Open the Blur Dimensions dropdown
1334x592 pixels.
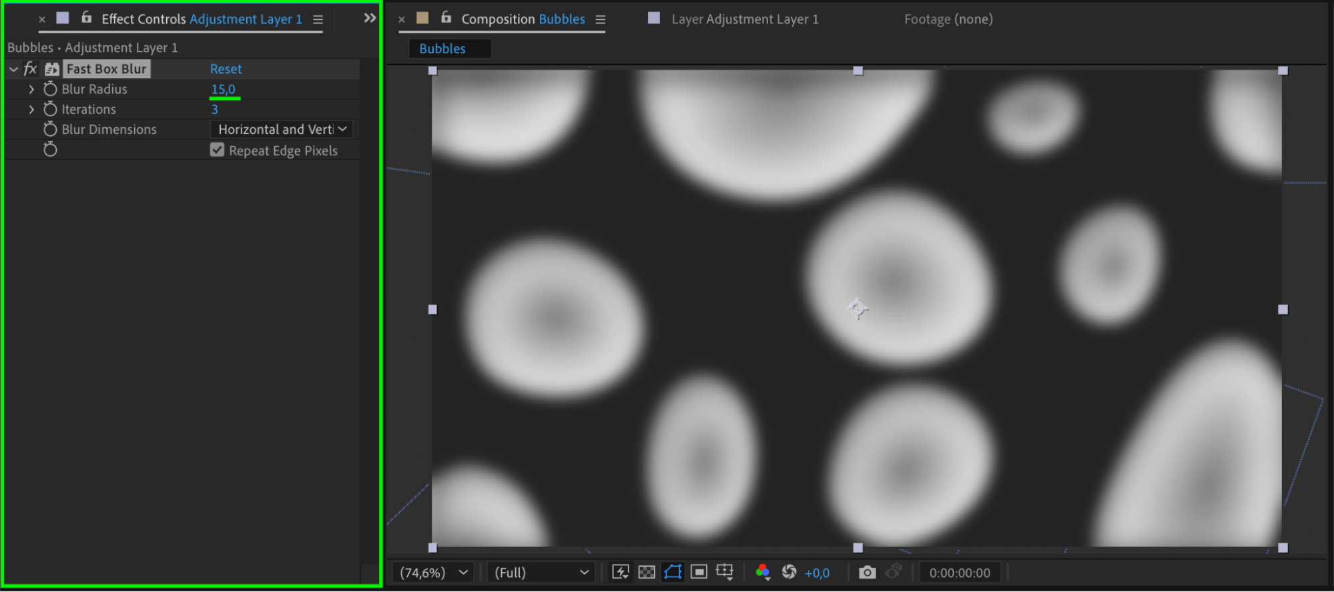282,129
